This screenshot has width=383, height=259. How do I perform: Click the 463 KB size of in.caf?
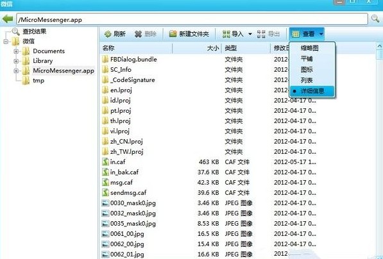point(209,162)
